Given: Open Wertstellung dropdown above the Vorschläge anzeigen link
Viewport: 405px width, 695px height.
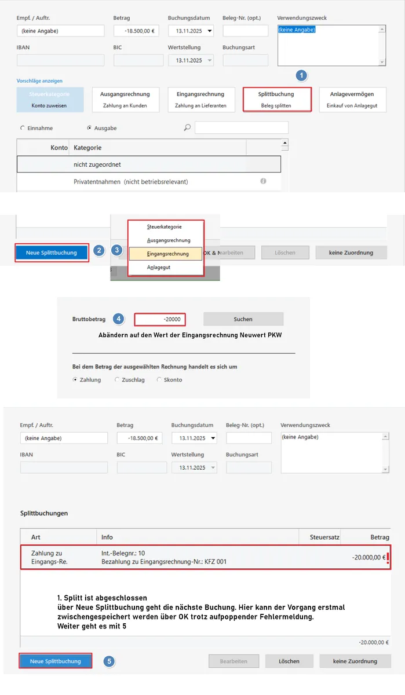Looking at the screenshot, I should click(x=209, y=60).
